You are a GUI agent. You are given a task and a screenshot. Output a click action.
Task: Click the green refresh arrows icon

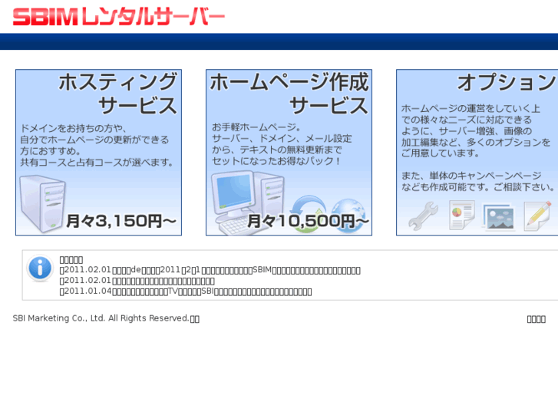(x=309, y=213)
